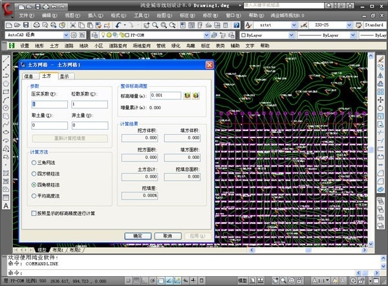Click the 确定 button
Viewport: 388px width, 286px height.
click(x=138, y=236)
